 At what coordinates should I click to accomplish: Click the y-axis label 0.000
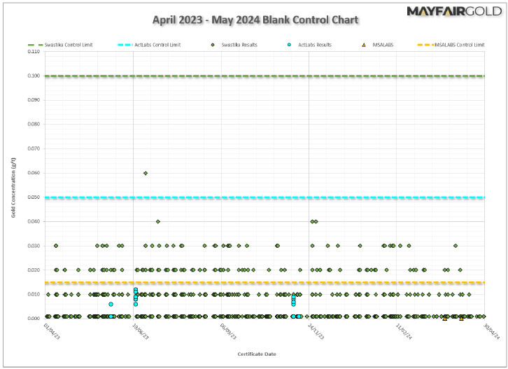coord(34,318)
